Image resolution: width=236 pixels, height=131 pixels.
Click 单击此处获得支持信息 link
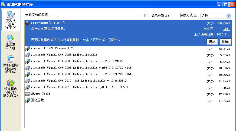click(x=49, y=29)
